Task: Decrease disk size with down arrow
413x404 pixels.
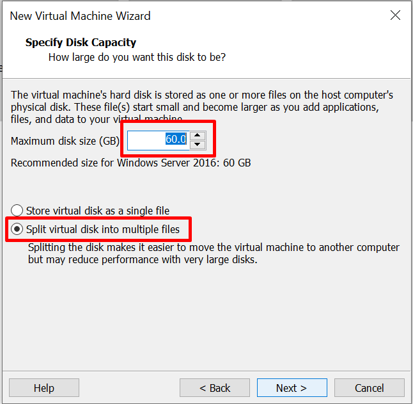Action: [198, 145]
